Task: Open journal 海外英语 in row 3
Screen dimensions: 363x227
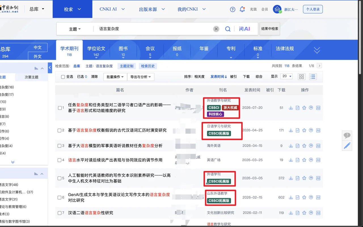Action: click(214, 146)
